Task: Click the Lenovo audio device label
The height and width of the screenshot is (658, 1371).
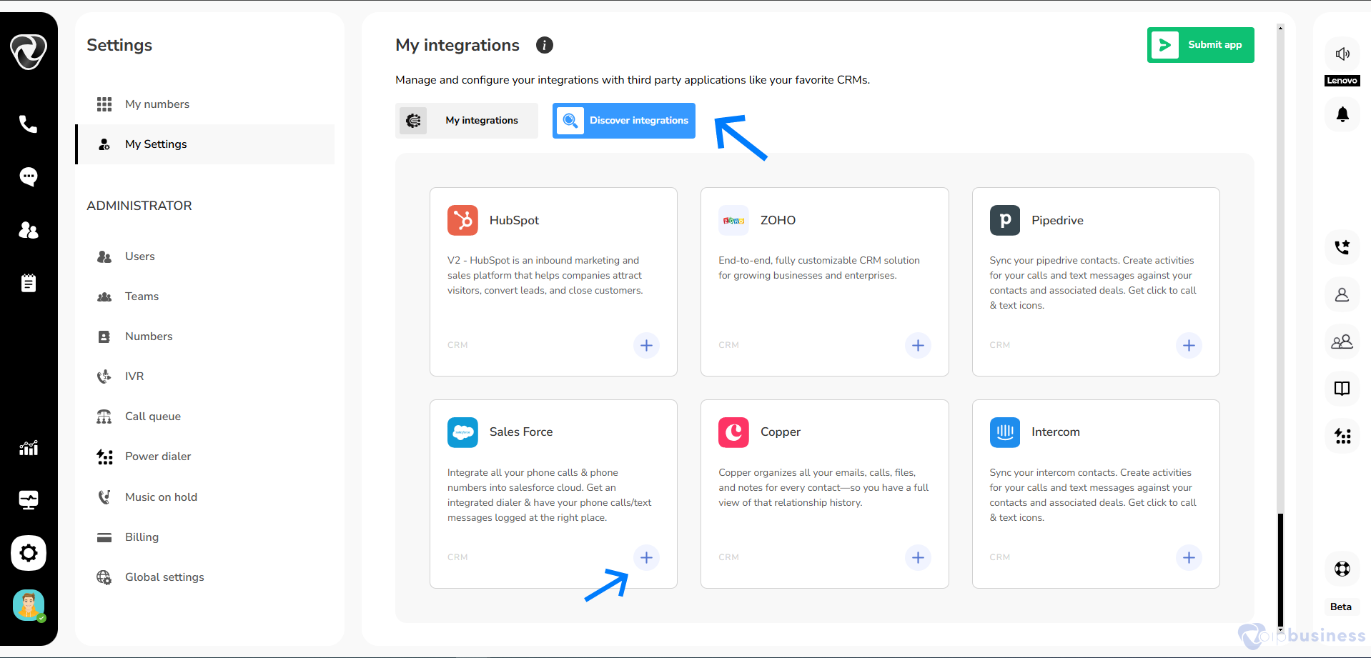Action: click(x=1342, y=81)
